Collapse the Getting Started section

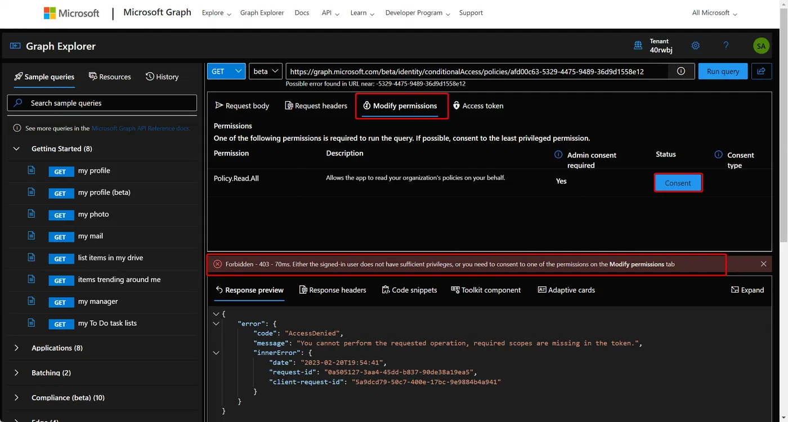(17, 149)
